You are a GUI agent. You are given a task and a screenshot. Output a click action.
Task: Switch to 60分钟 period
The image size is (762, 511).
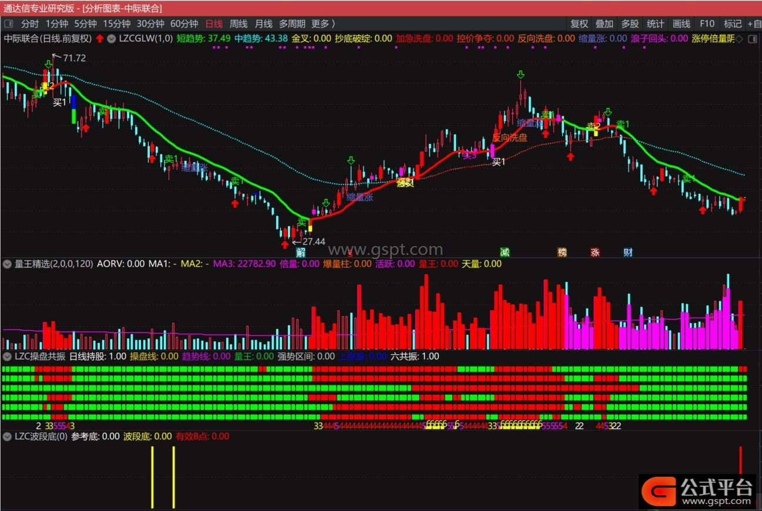click(184, 23)
